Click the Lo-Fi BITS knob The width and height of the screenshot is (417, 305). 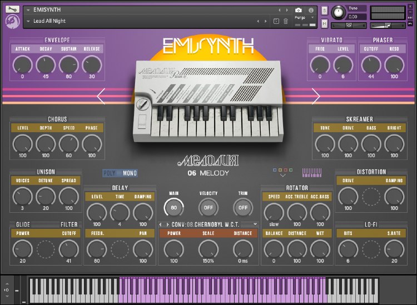[x=348, y=249]
